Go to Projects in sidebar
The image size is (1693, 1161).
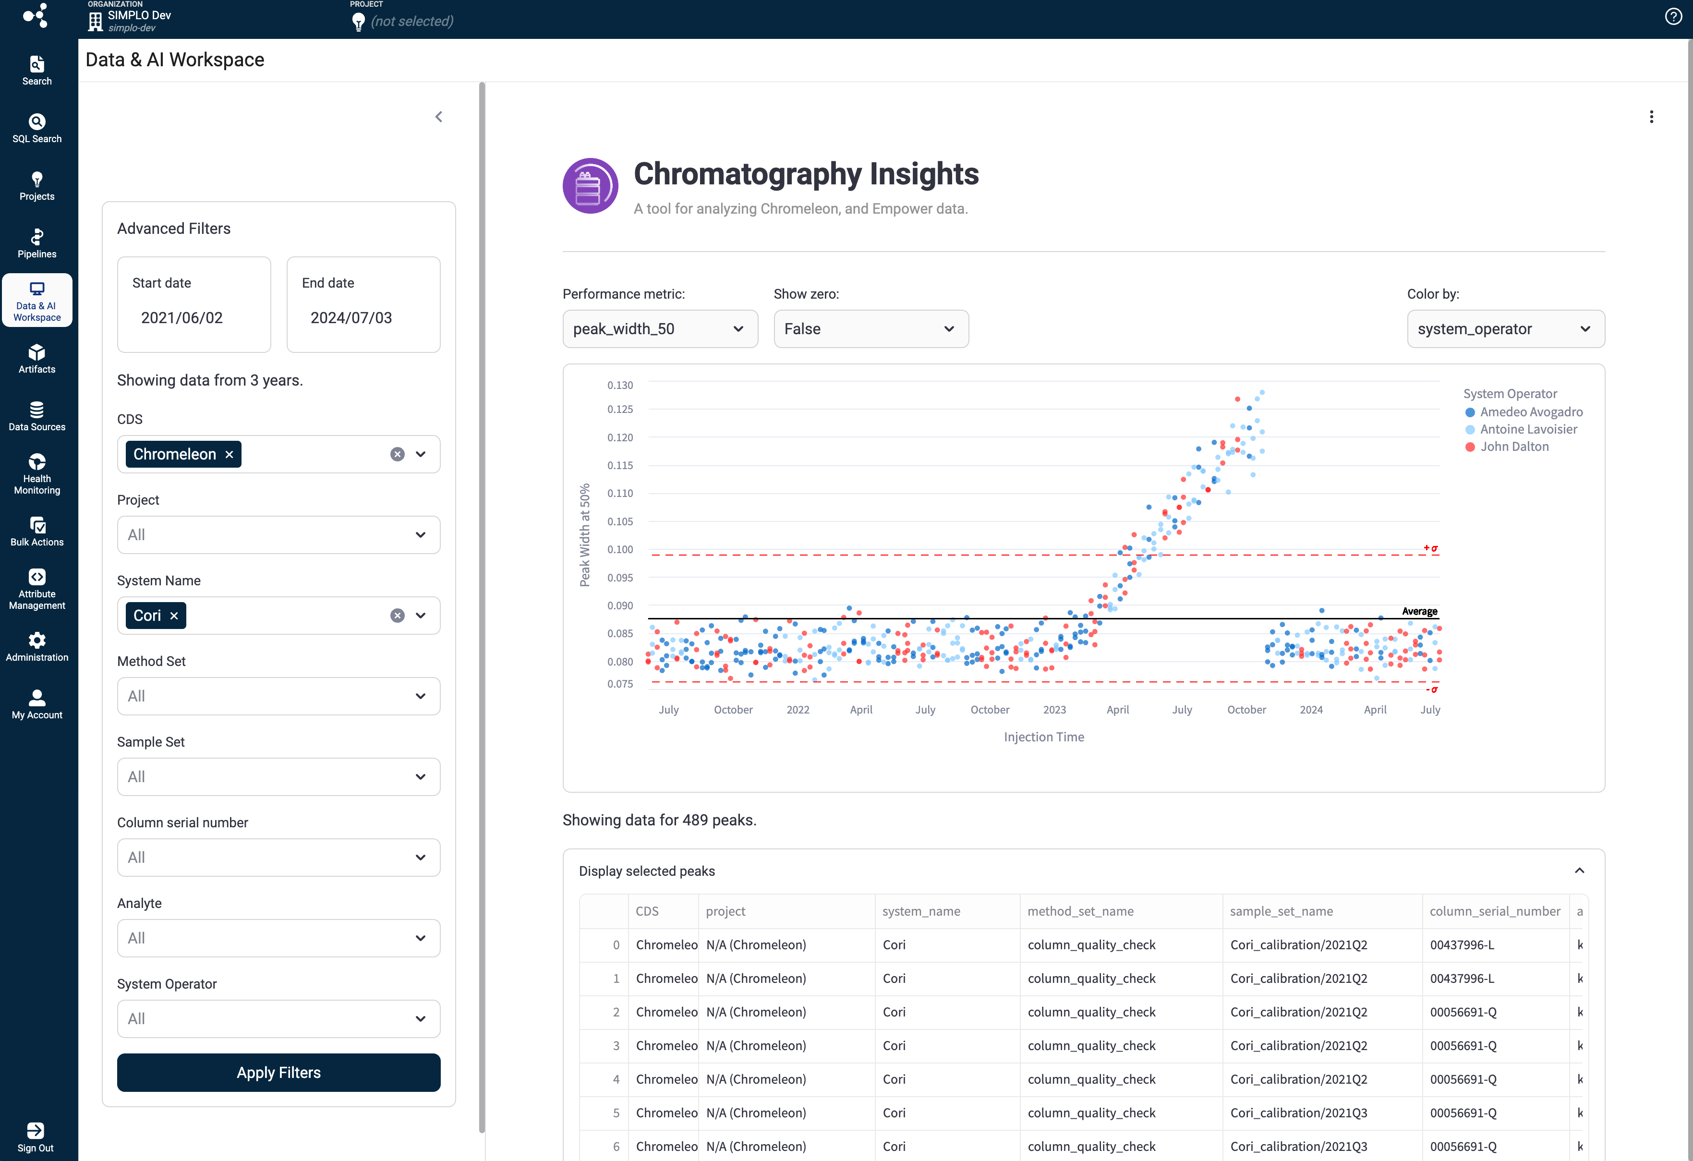pyautogui.click(x=36, y=186)
